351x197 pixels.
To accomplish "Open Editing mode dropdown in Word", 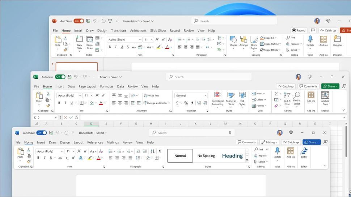I will [x=270, y=142].
